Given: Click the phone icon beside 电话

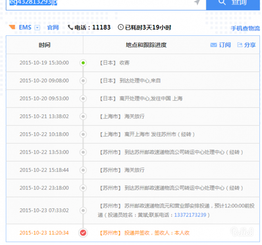Looking at the screenshot, I should click(x=70, y=27).
